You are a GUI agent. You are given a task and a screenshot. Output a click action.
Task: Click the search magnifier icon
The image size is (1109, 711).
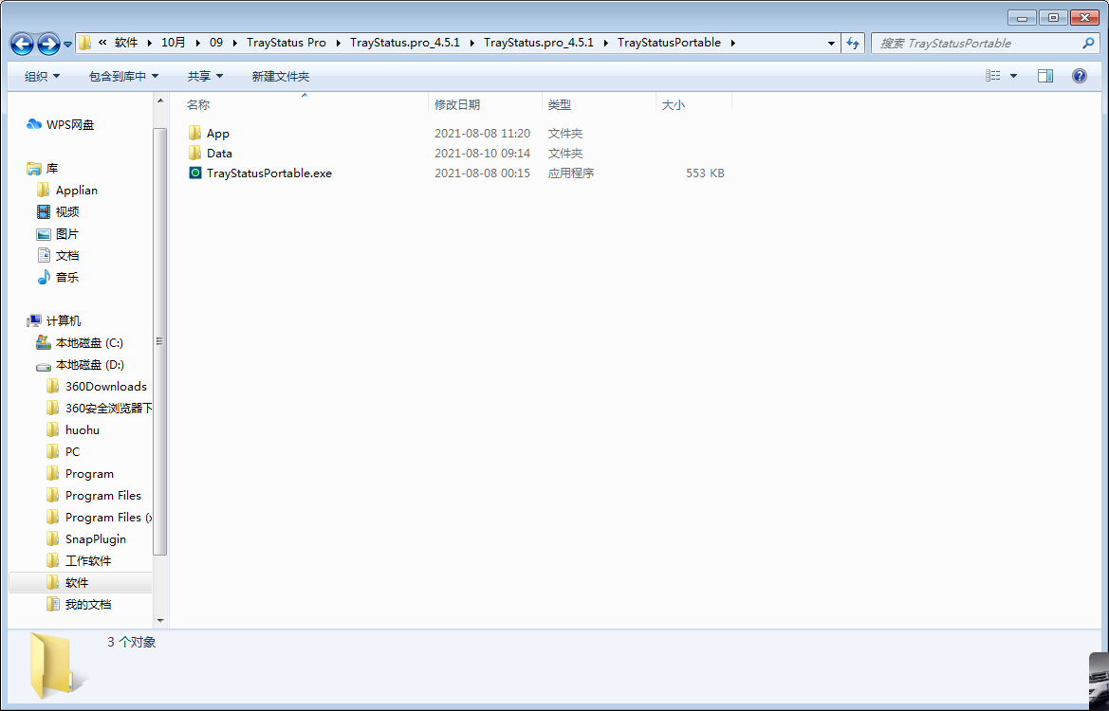(1088, 44)
